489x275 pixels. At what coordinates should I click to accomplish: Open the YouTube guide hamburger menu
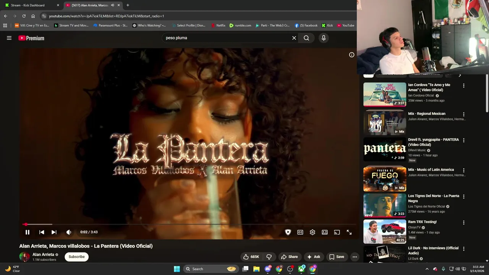pos(9,38)
